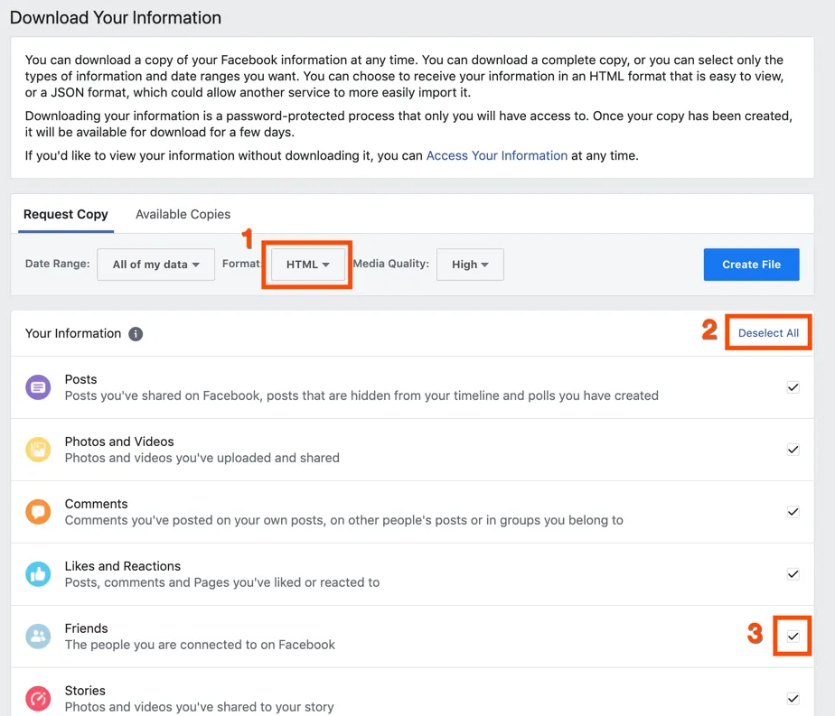Expand the Media Quality dropdown

(470, 265)
